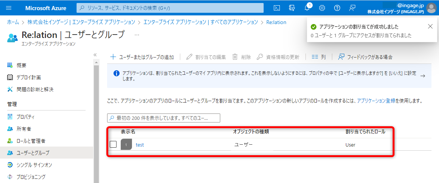The image size is (439, 183).
Task: Sort by the オブジェクトの種類 column header
Action: tap(251, 132)
